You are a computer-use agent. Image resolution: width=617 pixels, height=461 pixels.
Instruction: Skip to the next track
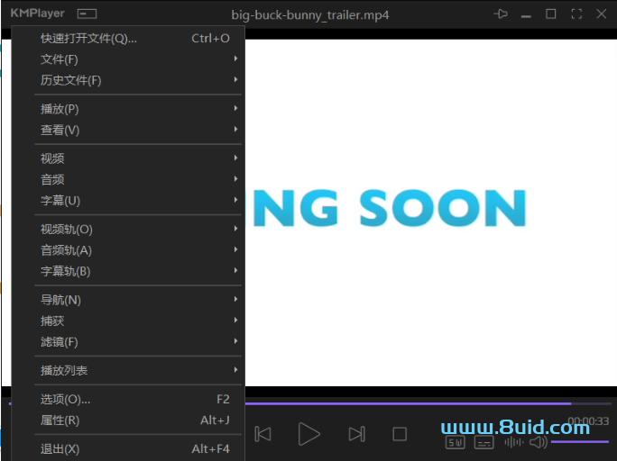tap(356, 434)
